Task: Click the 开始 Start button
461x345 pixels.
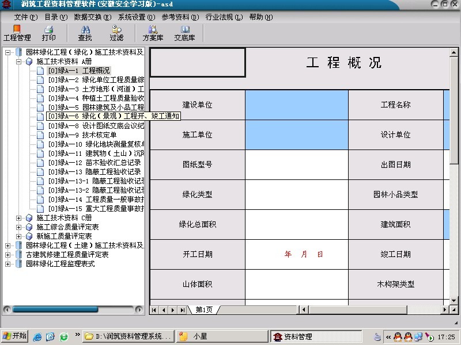Action: (14, 336)
